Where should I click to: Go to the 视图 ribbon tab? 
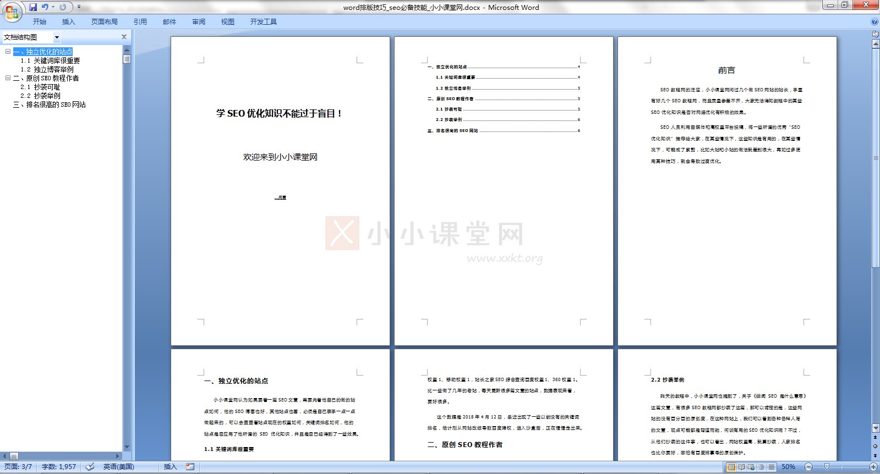tap(228, 22)
